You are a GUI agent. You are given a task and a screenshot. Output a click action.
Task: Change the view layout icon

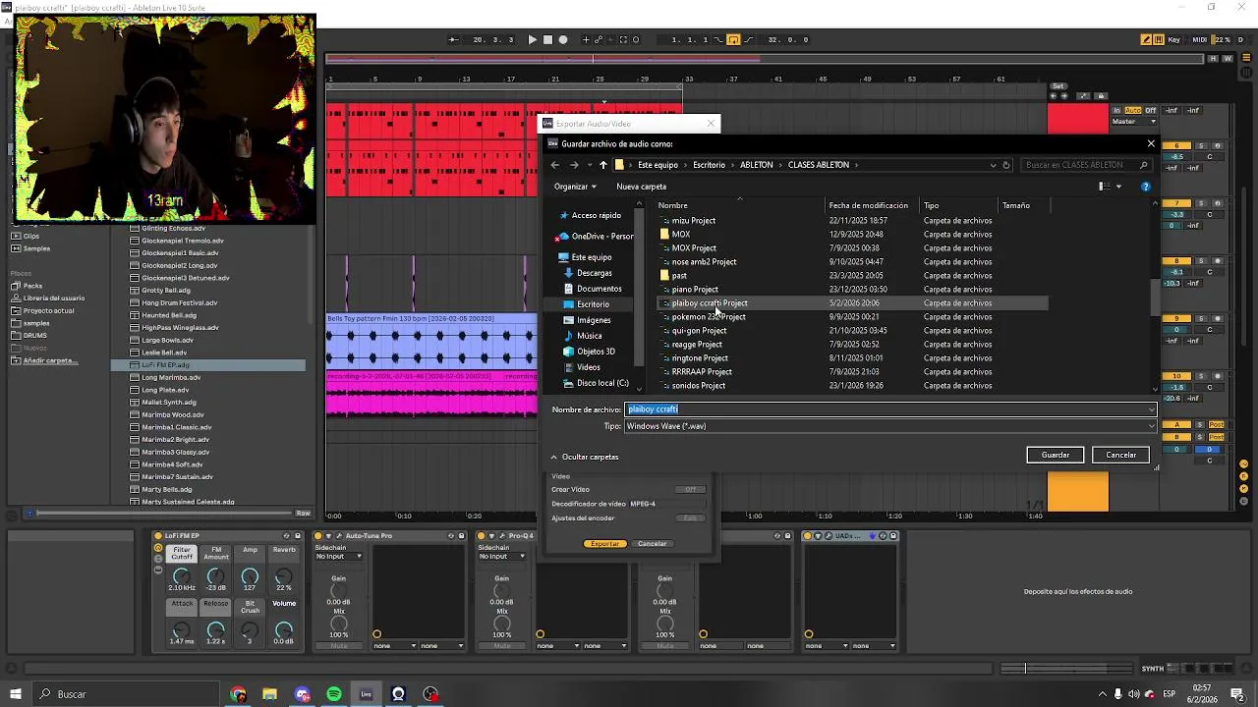(1105, 187)
